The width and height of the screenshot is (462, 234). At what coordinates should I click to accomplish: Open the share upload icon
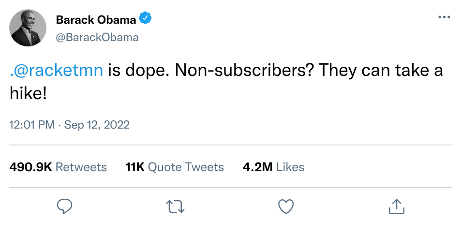(397, 206)
